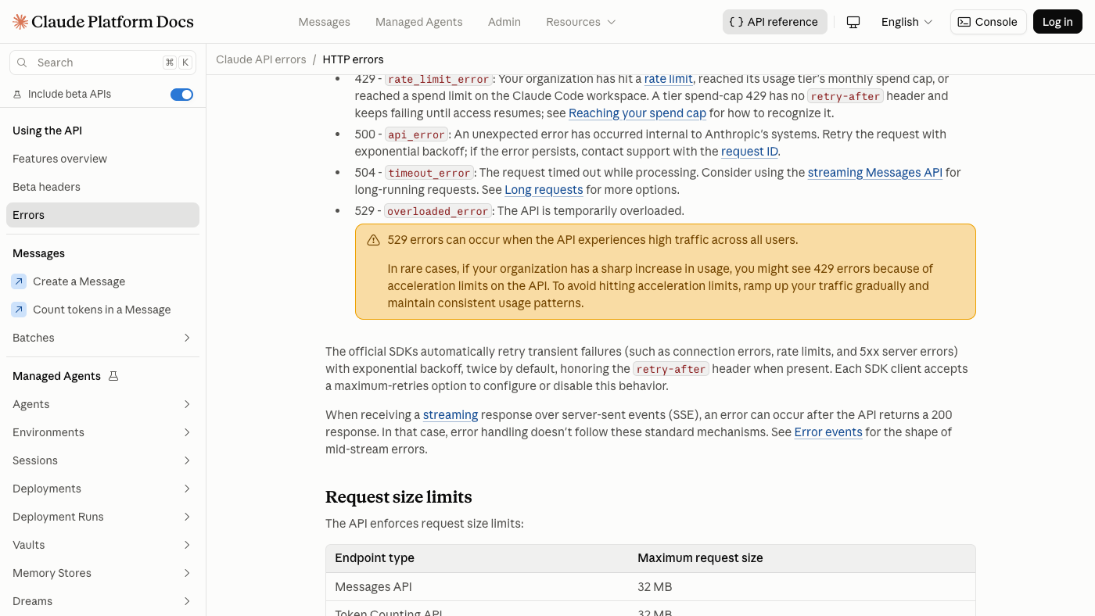The image size is (1095, 616).
Task: Open the Reaching your spend cap link
Action: pyautogui.click(x=637, y=113)
